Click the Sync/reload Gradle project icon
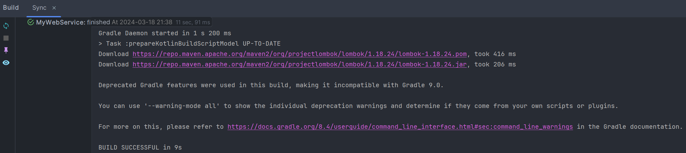Image resolution: width=686 pixels, height=153 pixels. pos(6,26)
